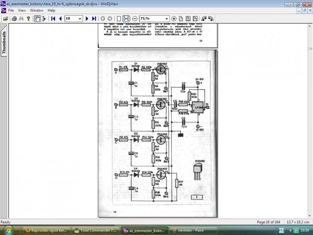313x235 pixels.
Task: Click the question mark help icon
Action: [28, 18]
